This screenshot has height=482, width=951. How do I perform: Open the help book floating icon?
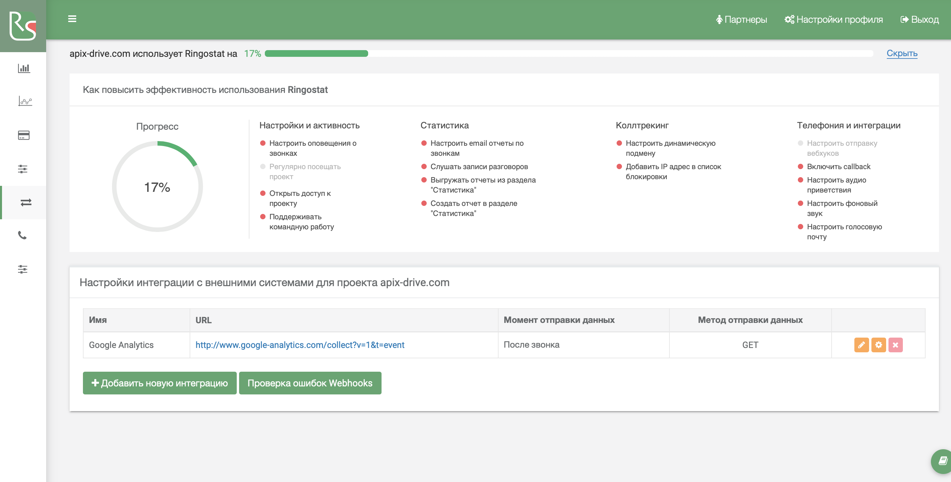942,461
